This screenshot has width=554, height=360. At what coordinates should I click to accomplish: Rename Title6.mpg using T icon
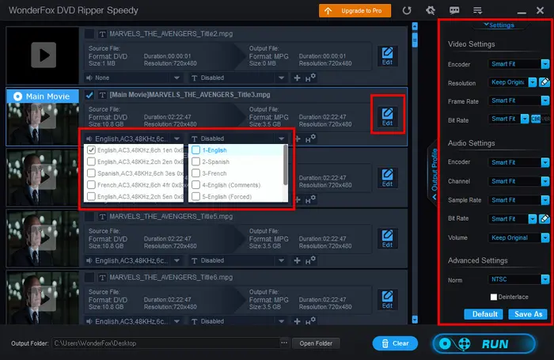pos(102,278)
